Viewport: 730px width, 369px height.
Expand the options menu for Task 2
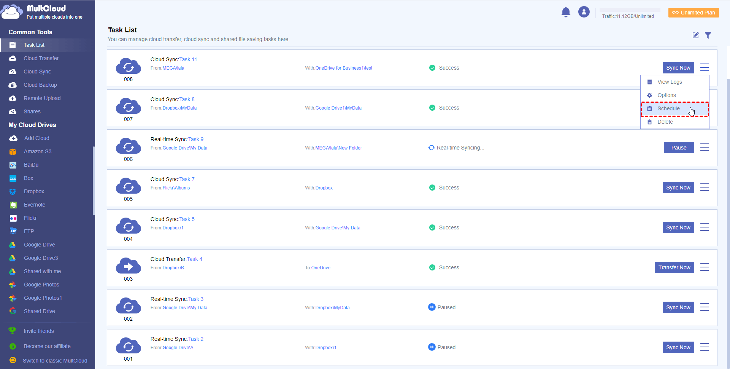pos(704,347)
